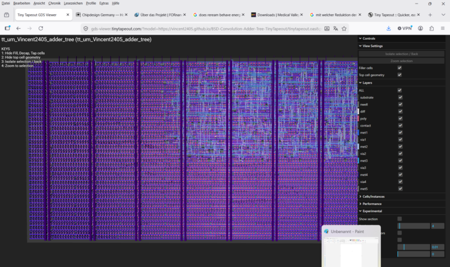Open the Lesezeichen menu
450x267 pixels.
click(73, 3)
